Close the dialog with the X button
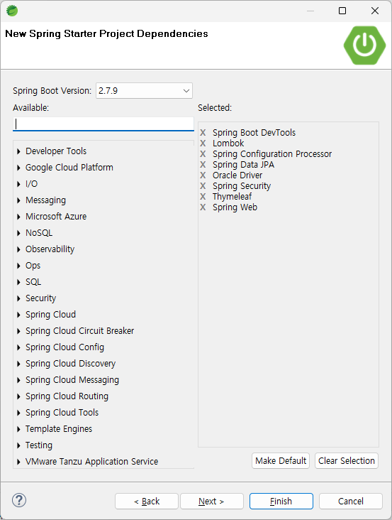The width and height of the screenshot is (392, 520). click(375, 11)
